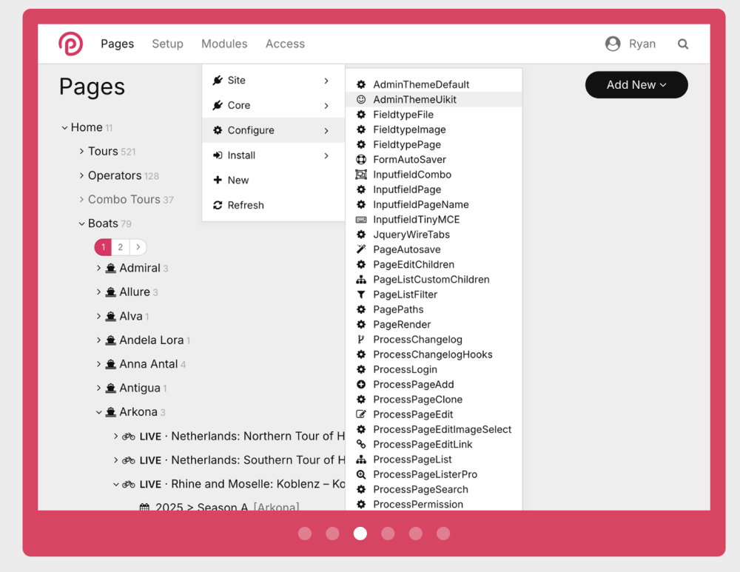Image resolution: width=740 pixels, height=572 pixels.
Task: Click the user avatar icon beside Ryan
Action: (613, 44)
